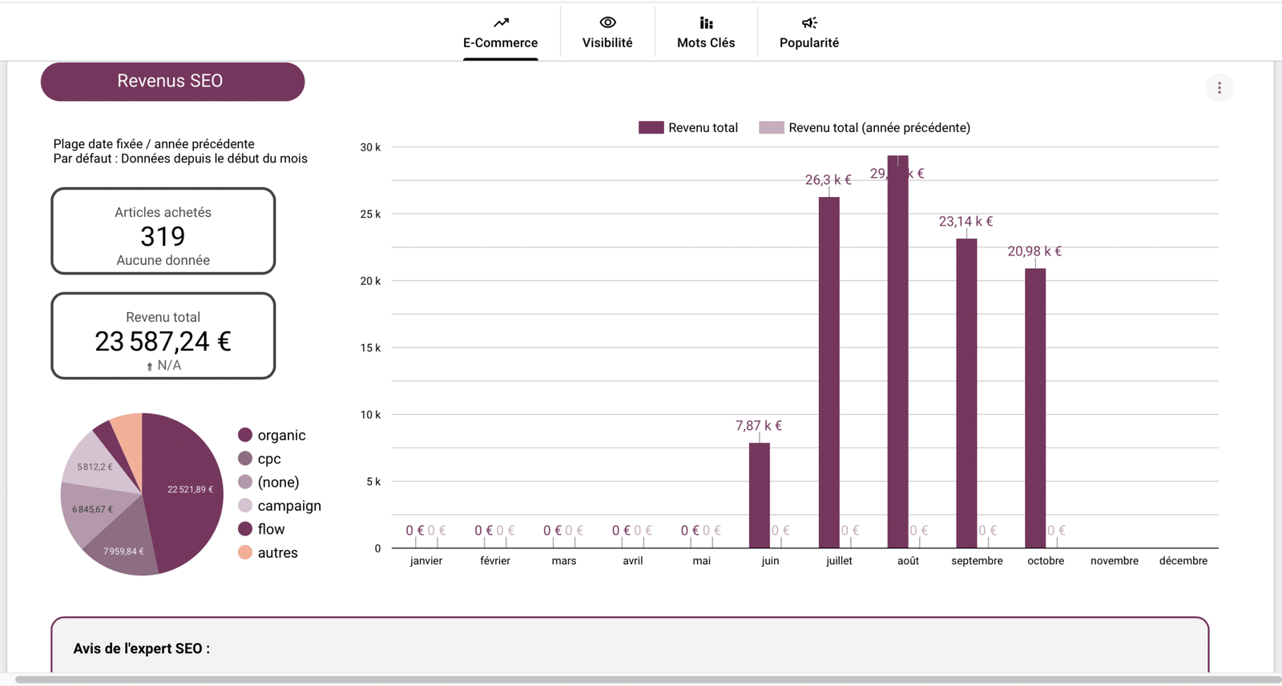Click the Articles achetés scorecard
The height and width of the screenshot is (686, 1282).
tap(163, 231)
